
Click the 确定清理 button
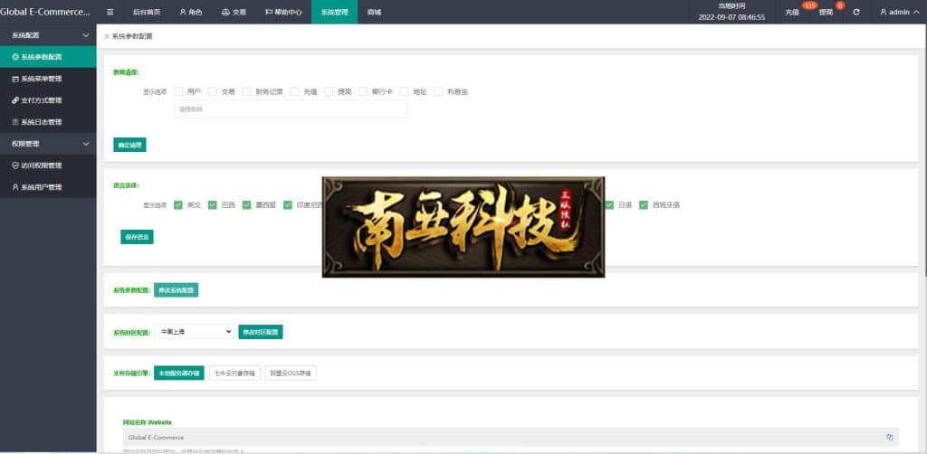(x=129, y=146)
